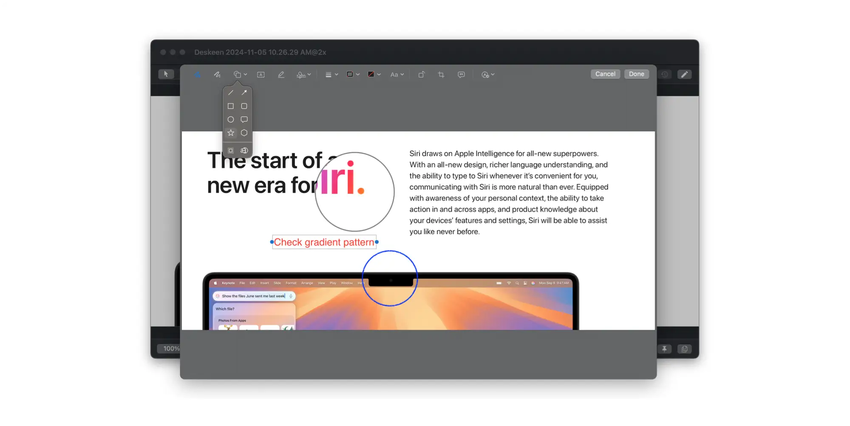The height and width of the screenshot is (426, 850).
Task: Choose the Rounded rectangle shape
Action: (244, 106)
